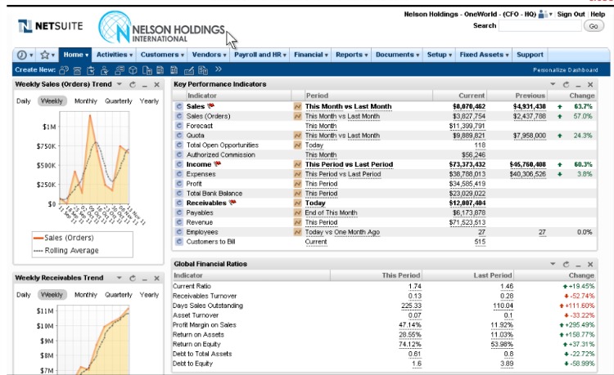Open the Financial menu
The image size is (614, 375).
pos(311,55)
